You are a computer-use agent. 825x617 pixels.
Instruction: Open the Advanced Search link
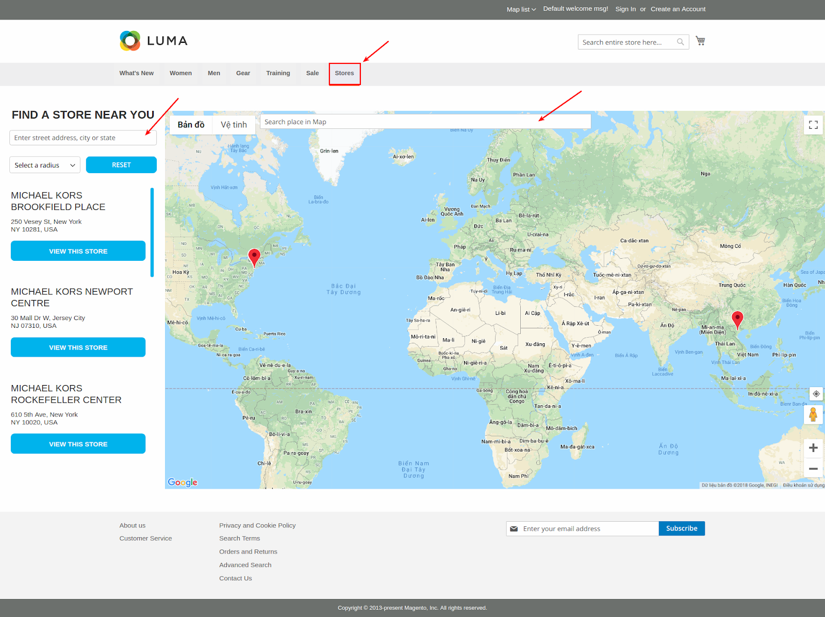[x=245, y=565]
